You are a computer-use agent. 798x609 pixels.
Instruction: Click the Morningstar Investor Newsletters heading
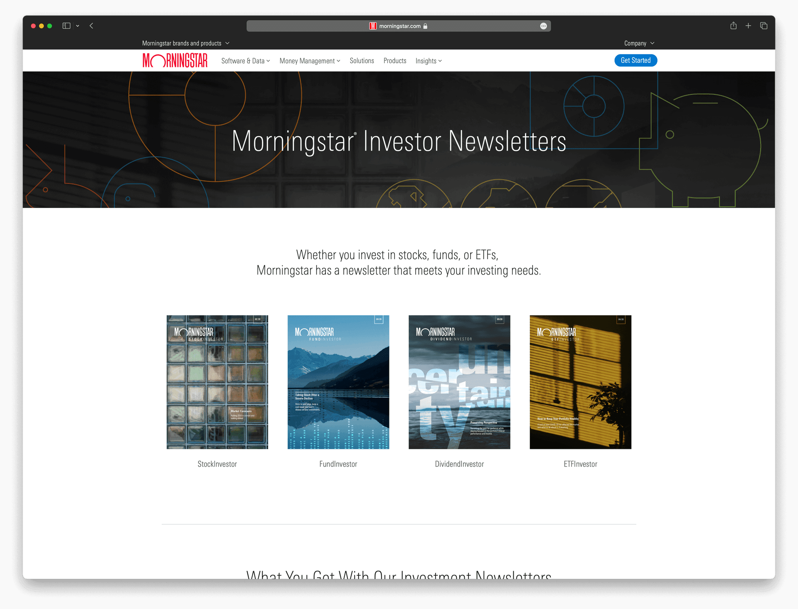click(x=399, y=141)
